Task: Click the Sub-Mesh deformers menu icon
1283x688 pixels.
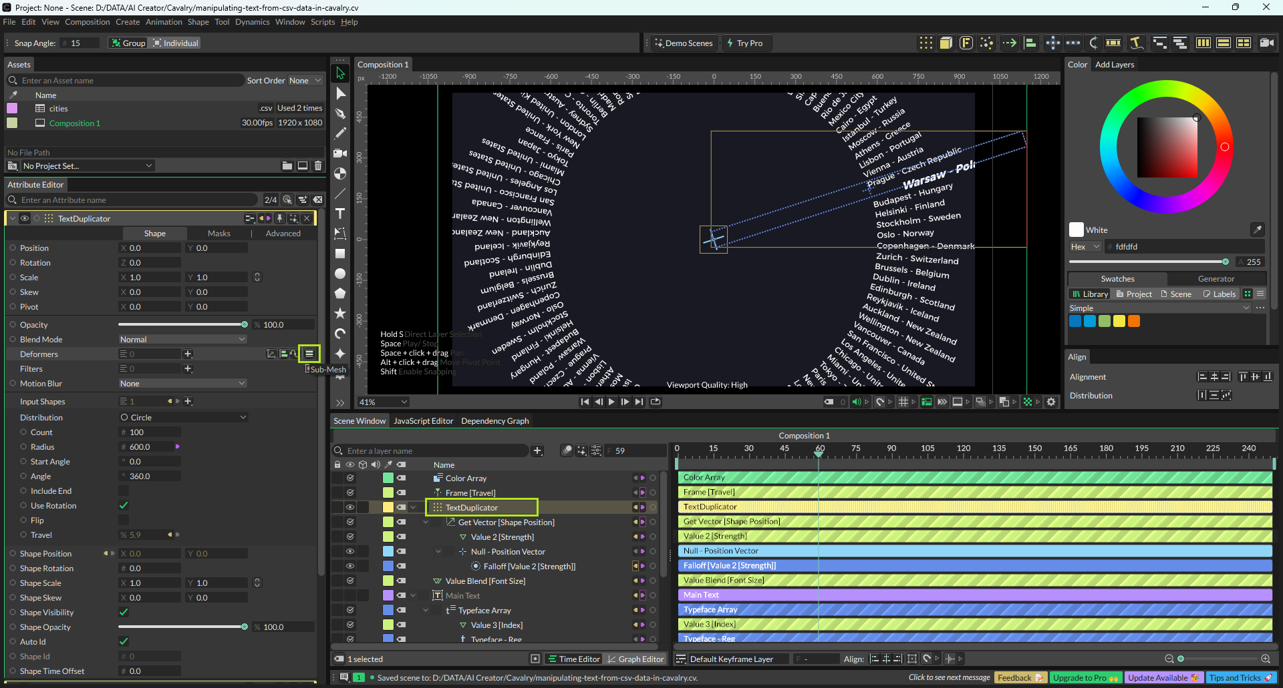Action: tap(309, 354)
